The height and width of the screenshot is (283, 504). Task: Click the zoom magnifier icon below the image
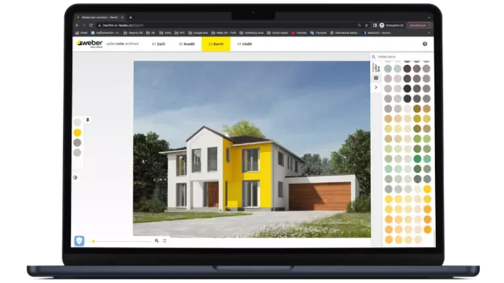(x=157, y=240)
